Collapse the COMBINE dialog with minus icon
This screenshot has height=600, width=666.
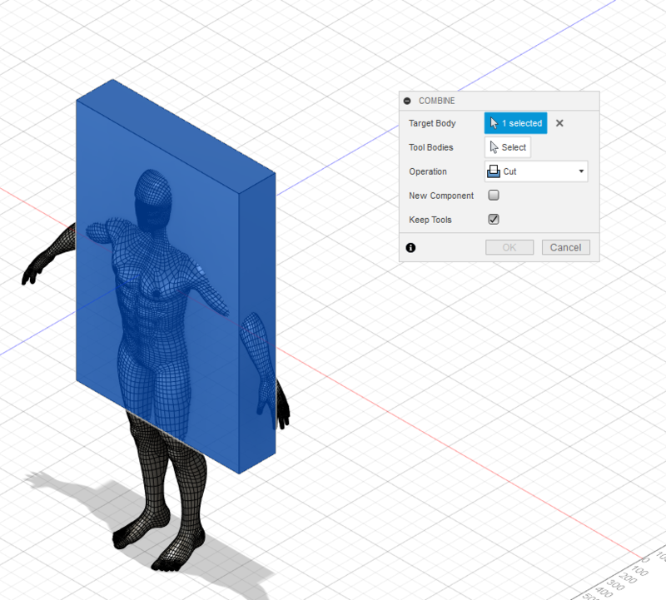point(407,101)
